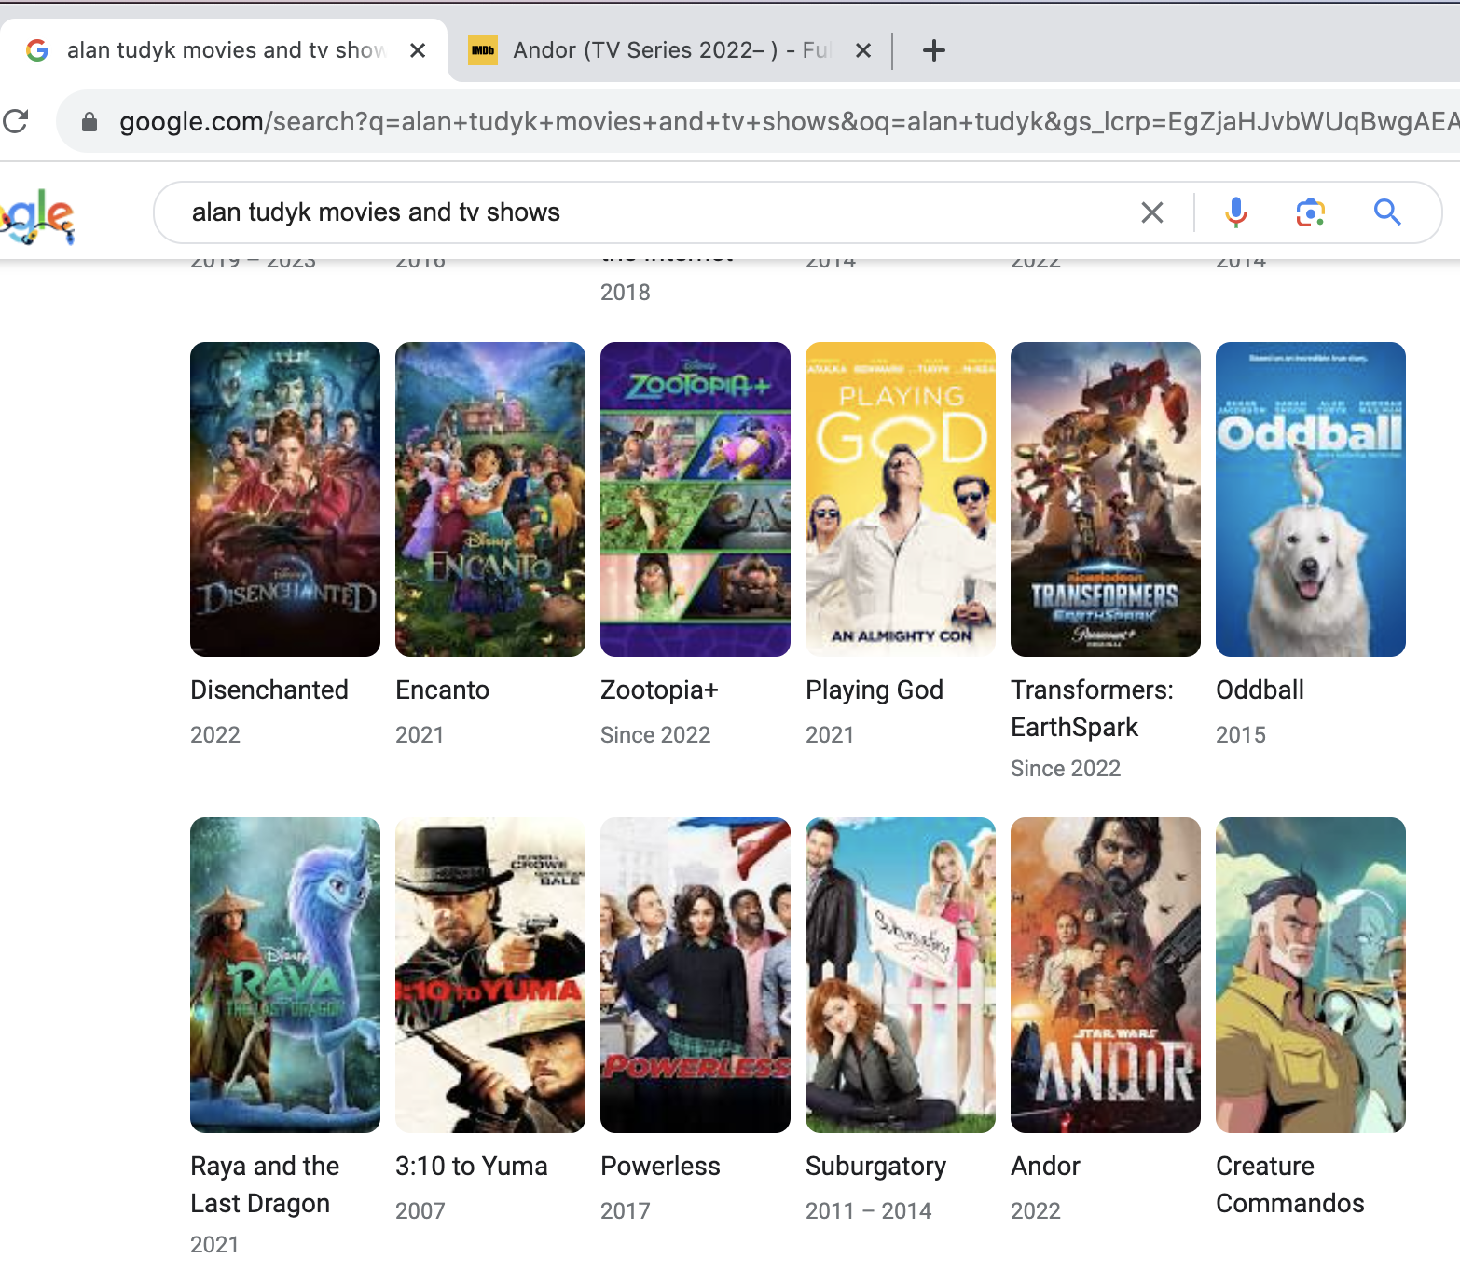
Task: Click '2011 – 2014' under Suburgatory
Action: click(x=869, y=1210)
